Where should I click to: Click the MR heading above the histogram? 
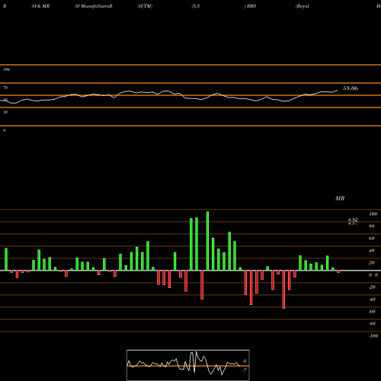(340, 198)
